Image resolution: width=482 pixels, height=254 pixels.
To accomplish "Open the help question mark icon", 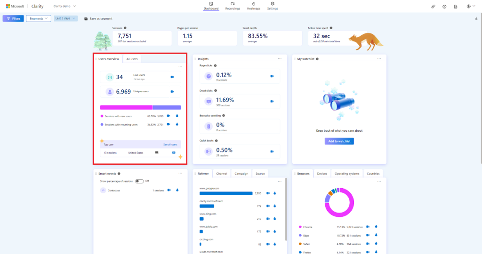I will click(x=444, y=7).
